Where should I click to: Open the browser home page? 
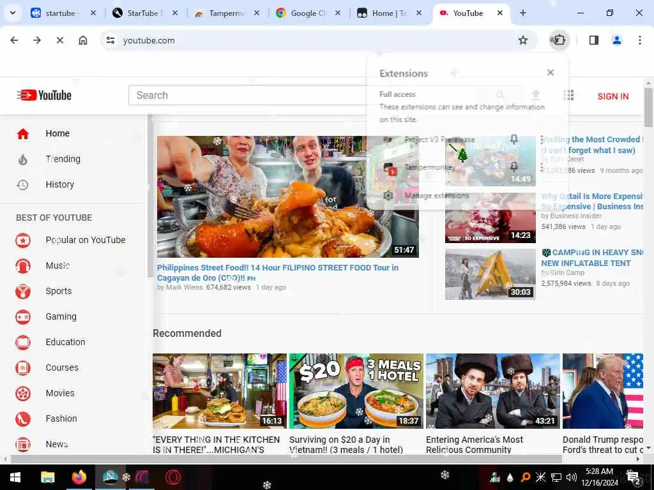83,40
